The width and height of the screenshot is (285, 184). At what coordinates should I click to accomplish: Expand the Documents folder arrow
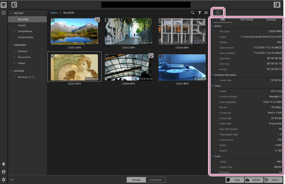click(15, 57)
